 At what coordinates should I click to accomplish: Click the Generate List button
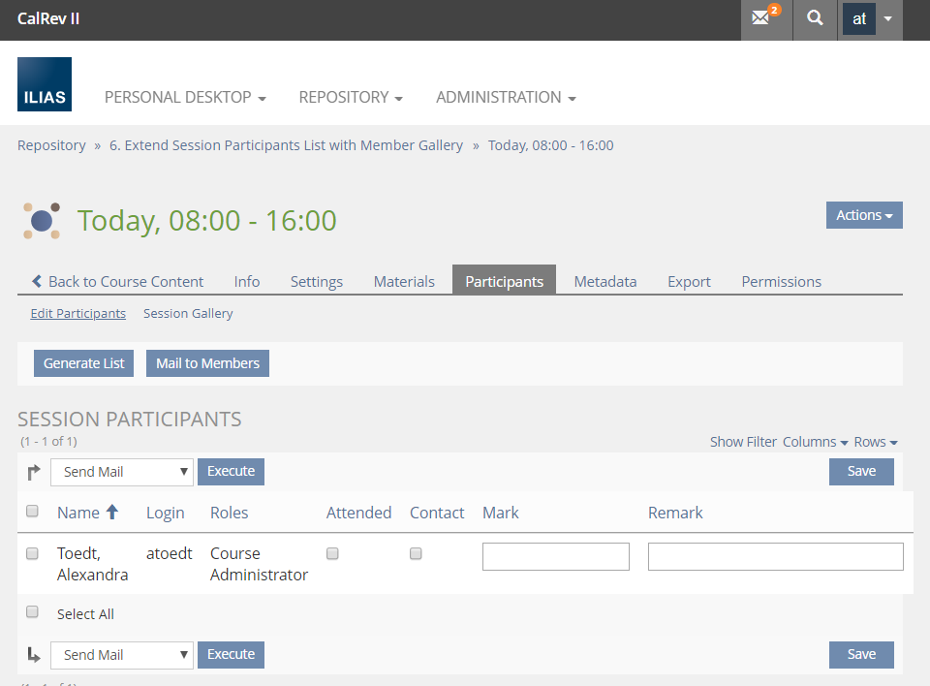[84, 363]
